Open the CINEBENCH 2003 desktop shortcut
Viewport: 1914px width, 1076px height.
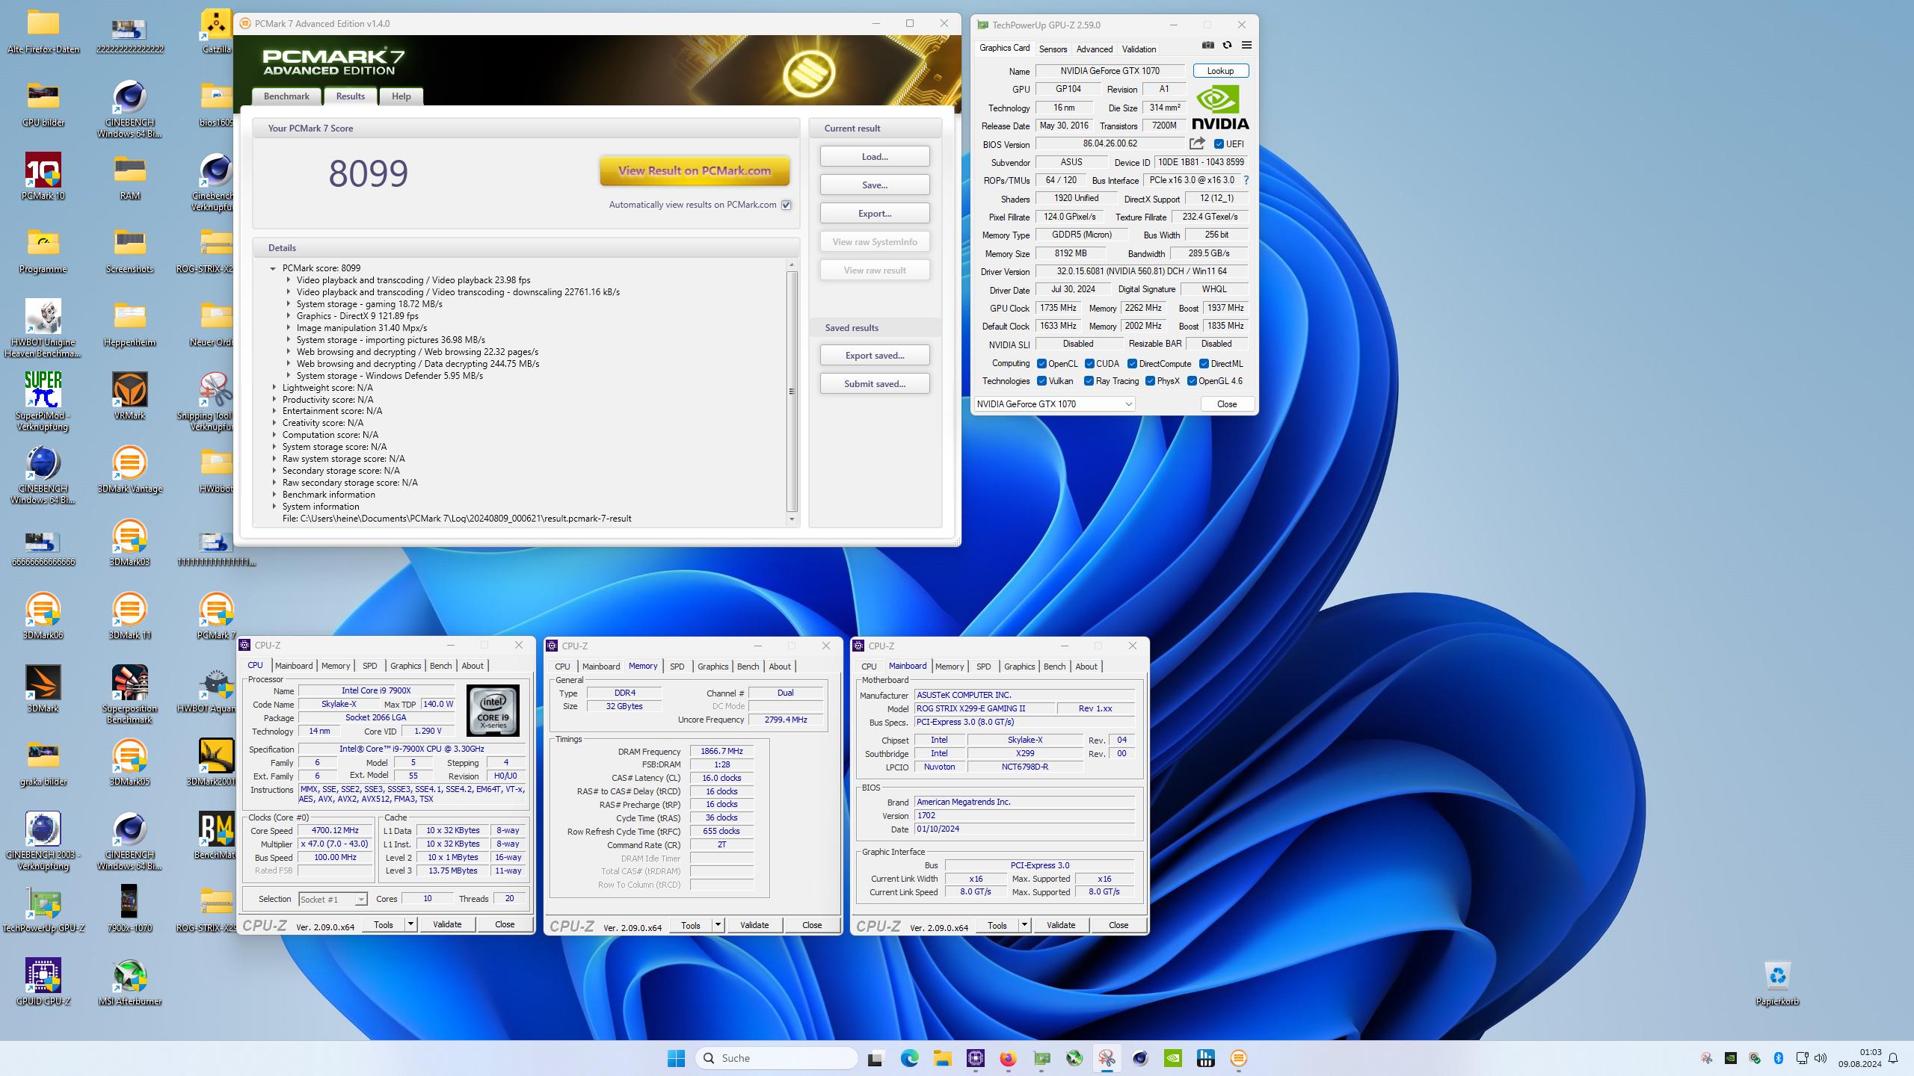(x=43, y=841)
